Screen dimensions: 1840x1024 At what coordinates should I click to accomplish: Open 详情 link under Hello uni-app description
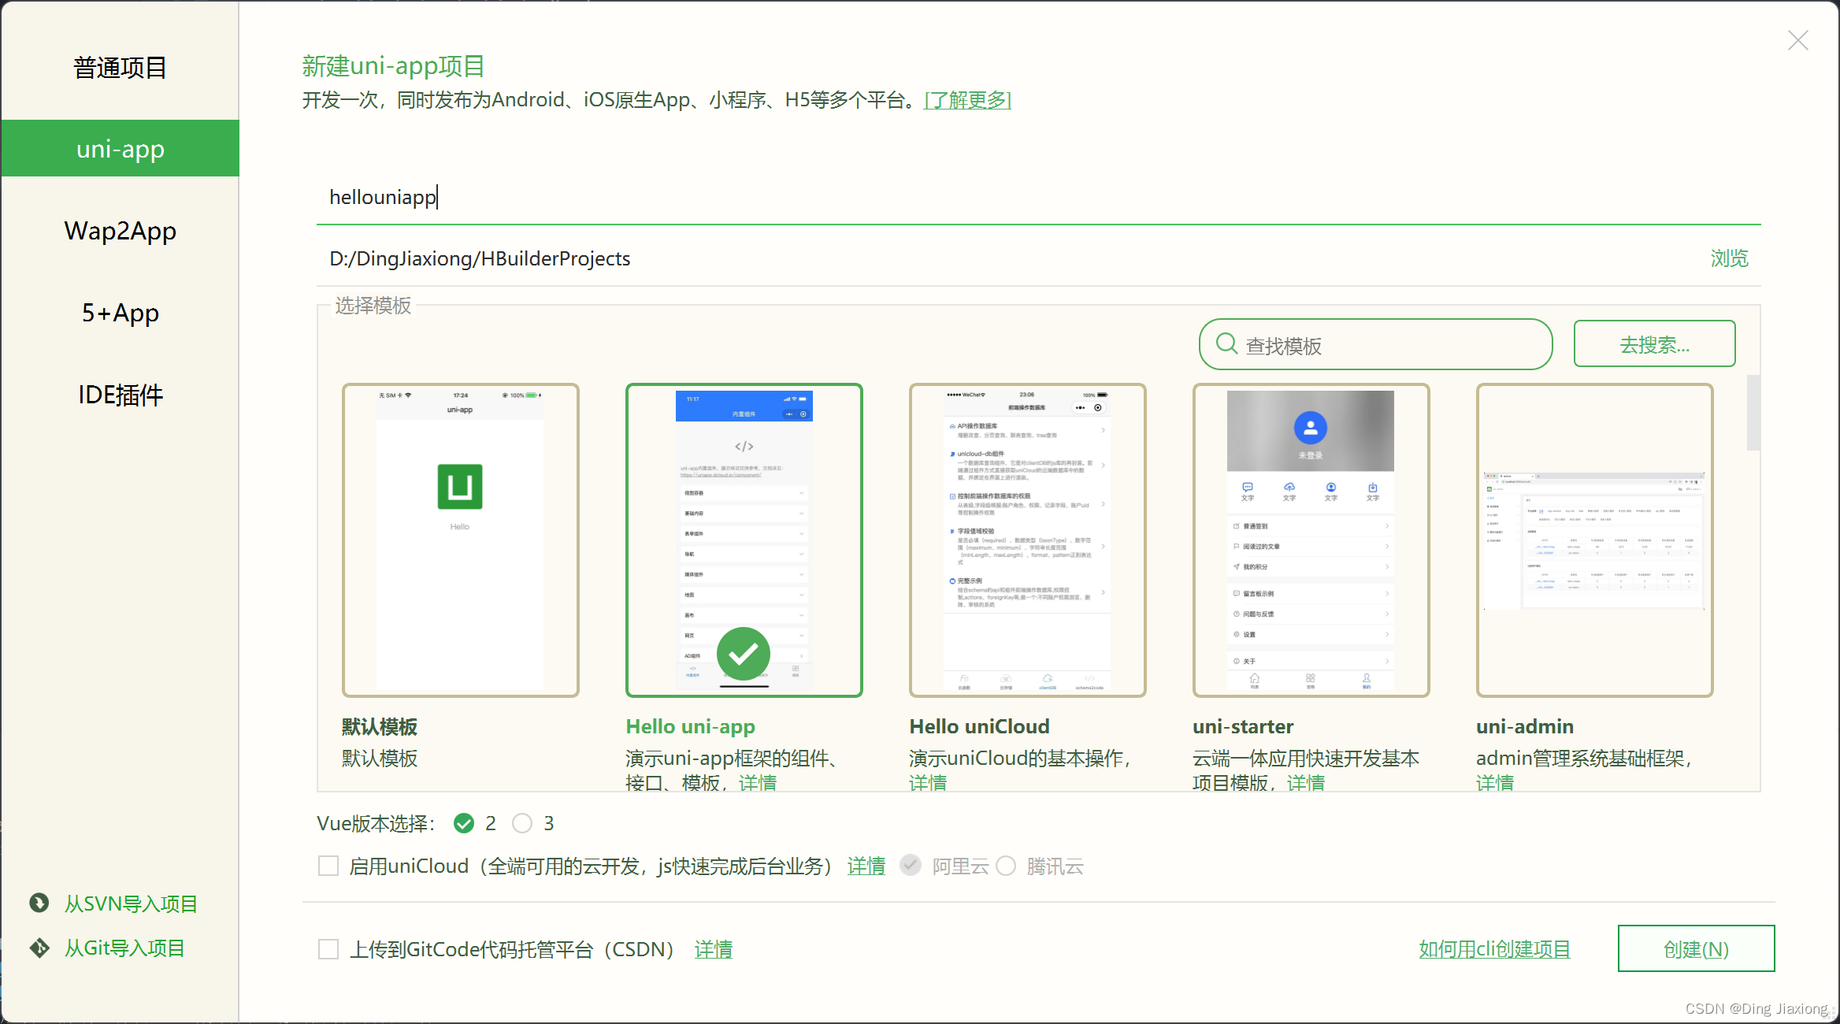point(758,782)
